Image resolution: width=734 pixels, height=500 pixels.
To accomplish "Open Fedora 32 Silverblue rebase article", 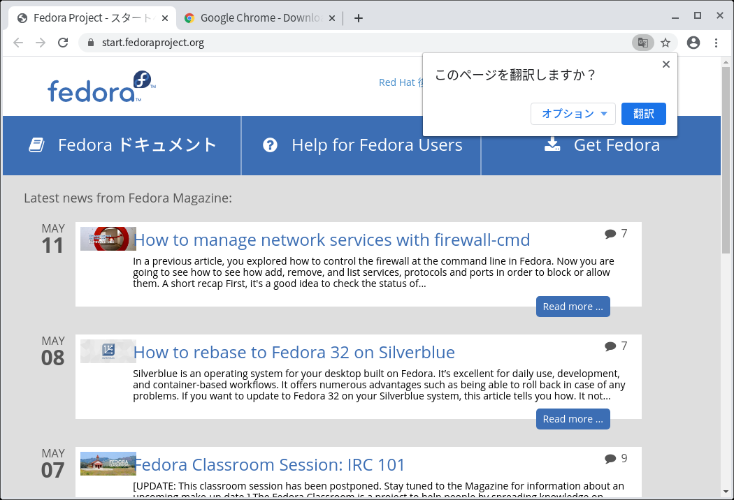I will (x=294, y=352).
